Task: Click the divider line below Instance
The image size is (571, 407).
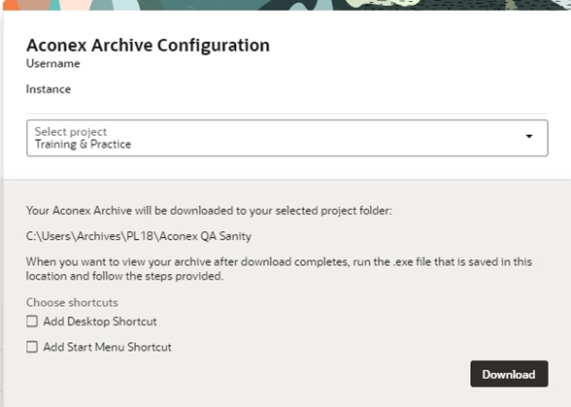Action: tap(287, 114)
